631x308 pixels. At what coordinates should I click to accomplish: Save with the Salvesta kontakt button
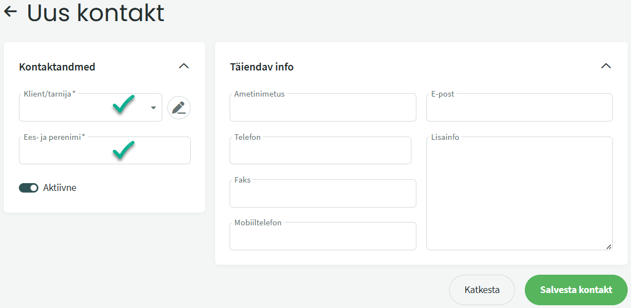click(x=576, y=290)
